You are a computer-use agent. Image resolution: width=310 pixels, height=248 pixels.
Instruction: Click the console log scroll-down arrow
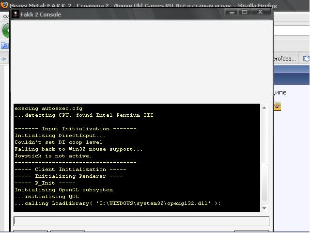(x=264, y=208)
